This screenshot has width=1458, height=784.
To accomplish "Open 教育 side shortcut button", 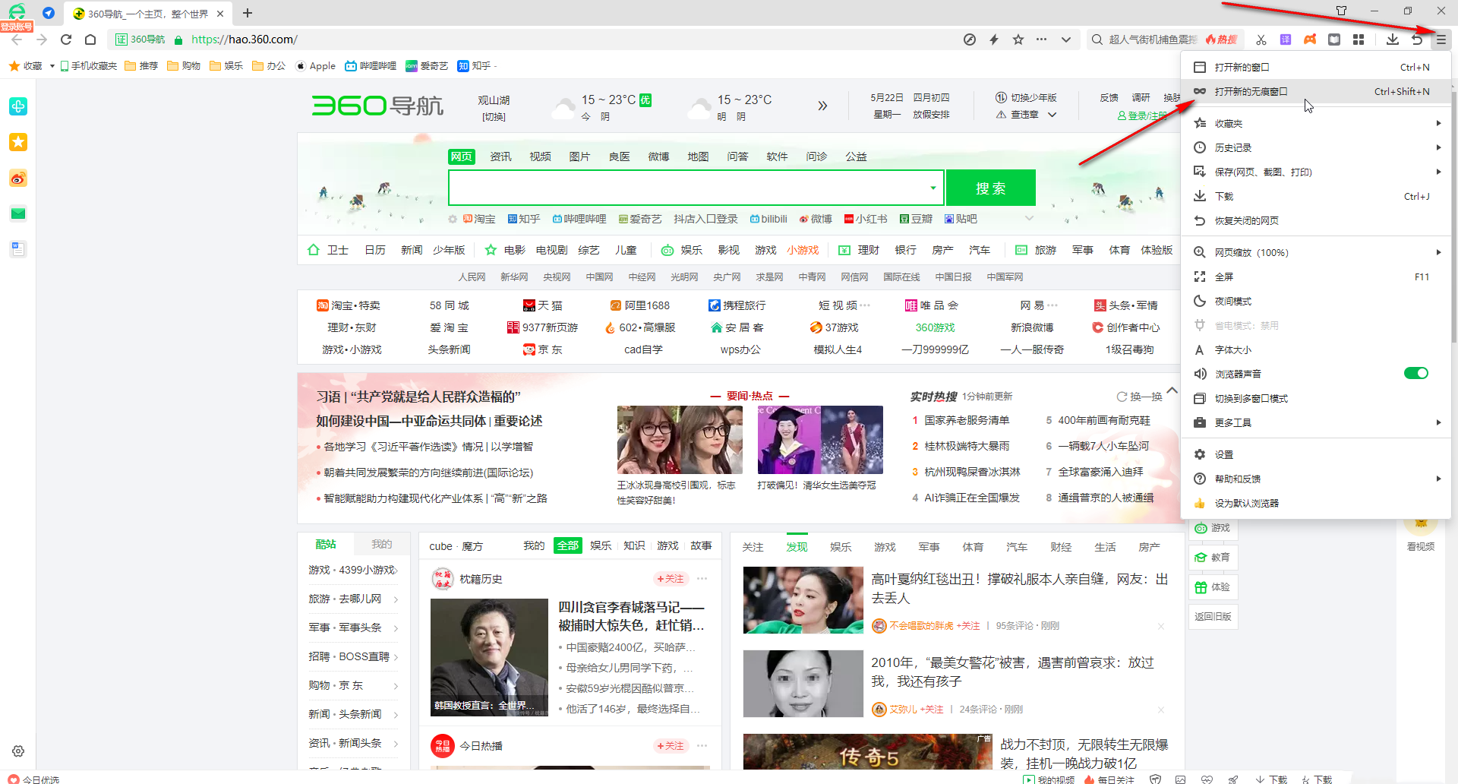I will pos(1213,558).
